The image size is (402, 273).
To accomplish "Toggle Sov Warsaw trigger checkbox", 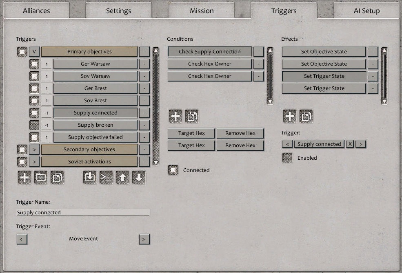I will click(34, 76).
